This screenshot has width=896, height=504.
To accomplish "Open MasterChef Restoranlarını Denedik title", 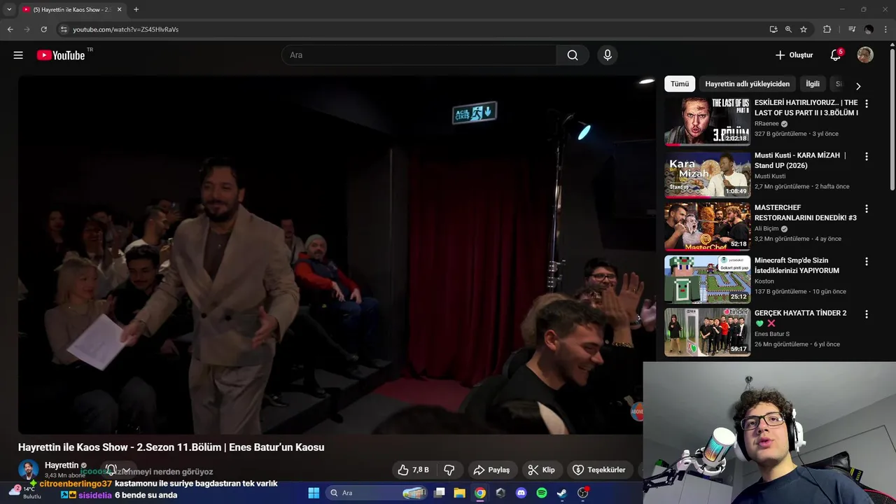I will (x=806, y=213).
